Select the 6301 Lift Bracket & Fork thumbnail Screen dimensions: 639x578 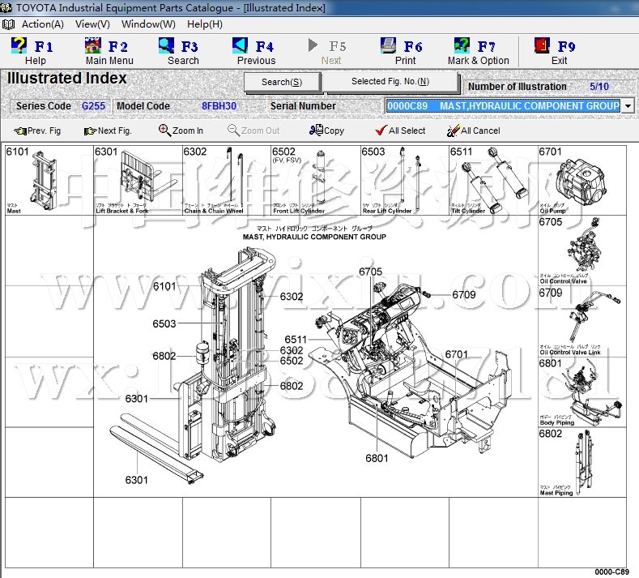pyautogui.click(x=137, y=180)
